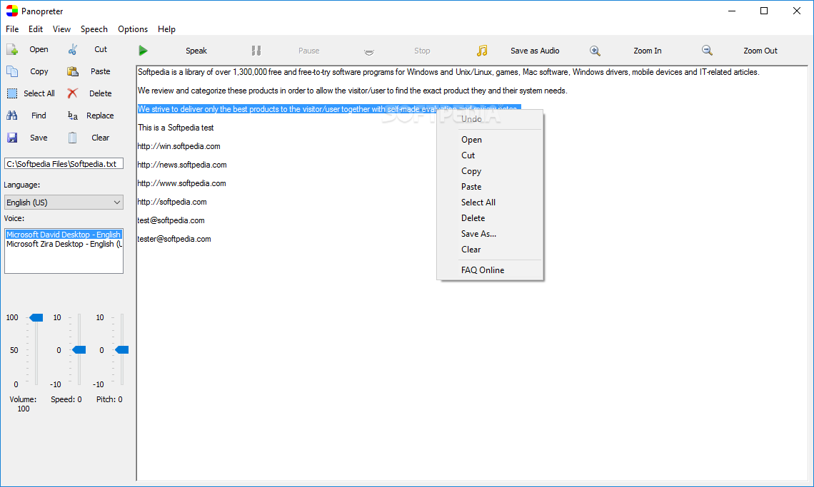814x487 pixels.
Task: Open the Help menu
Action: [x=166, y=29]
